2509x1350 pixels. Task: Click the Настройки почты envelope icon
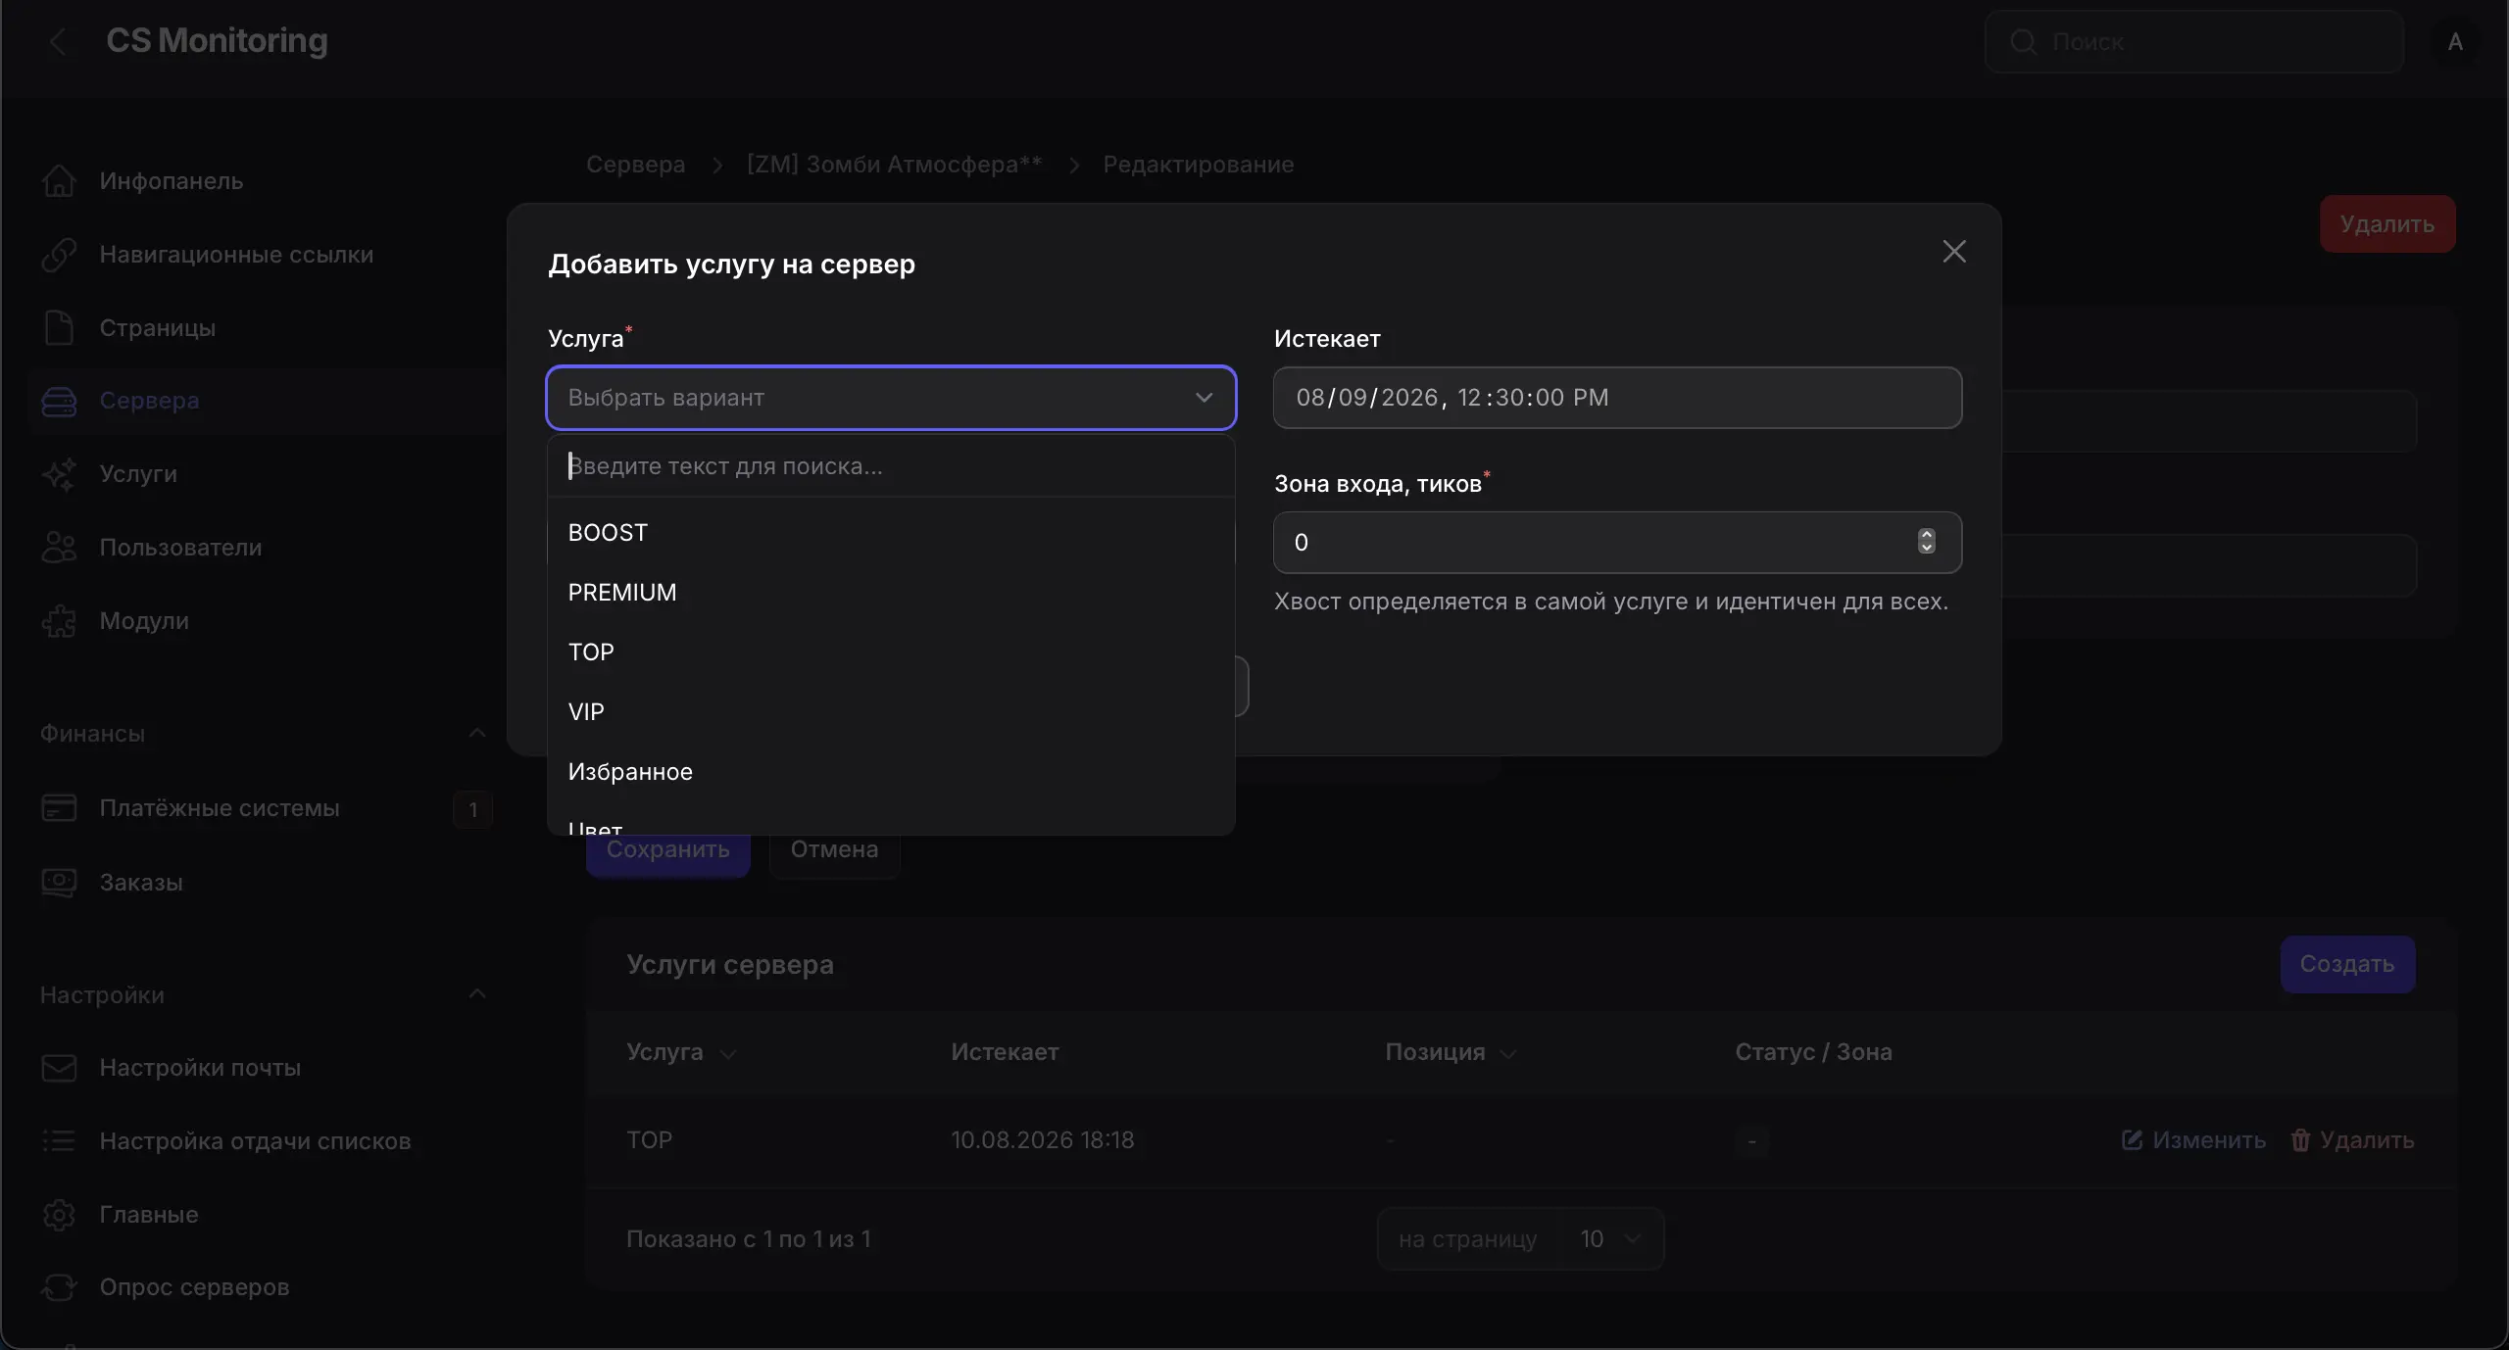click(59, 1068)
